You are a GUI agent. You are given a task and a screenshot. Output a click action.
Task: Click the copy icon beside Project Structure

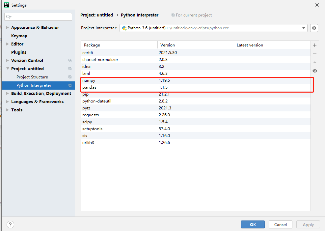click(70, 77)
